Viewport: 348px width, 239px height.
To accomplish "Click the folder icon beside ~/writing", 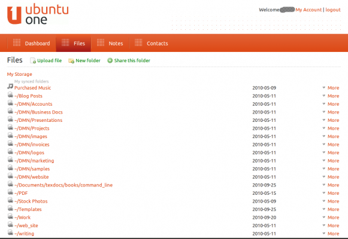I will click(x=10, y=232).
